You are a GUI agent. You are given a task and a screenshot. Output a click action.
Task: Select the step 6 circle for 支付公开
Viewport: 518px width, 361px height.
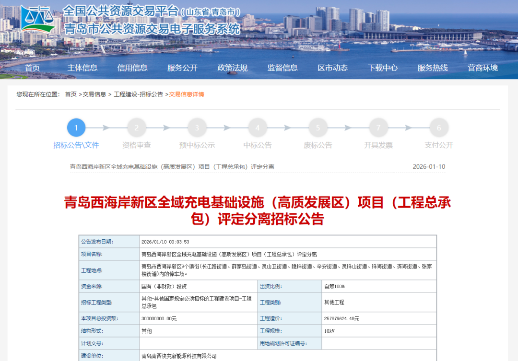pyautogui.click(x=439, y=128)
